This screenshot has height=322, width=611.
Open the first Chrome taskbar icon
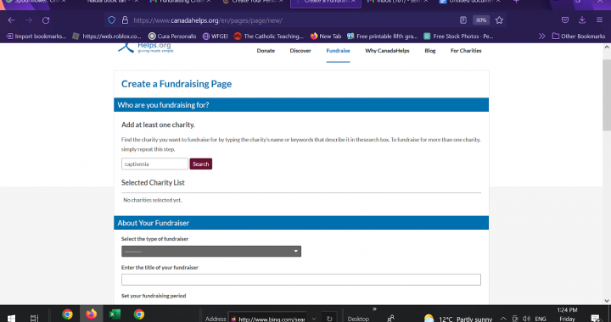click(x=67, y=314)
